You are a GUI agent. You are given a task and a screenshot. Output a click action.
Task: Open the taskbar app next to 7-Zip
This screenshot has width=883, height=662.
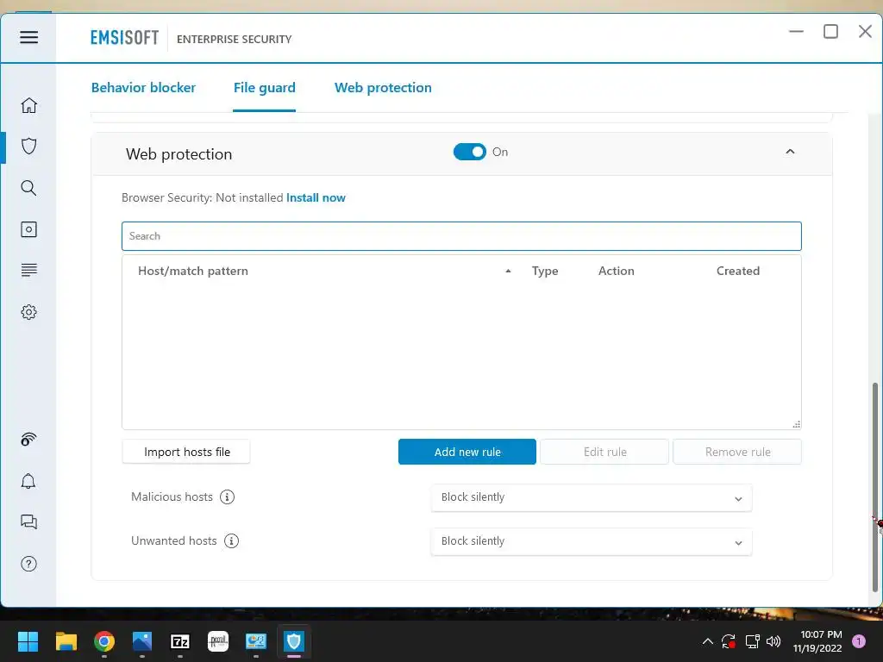pos(218,641)
